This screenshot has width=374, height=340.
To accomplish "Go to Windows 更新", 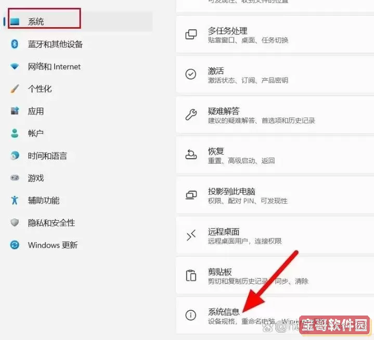I will click(x=53, y=245).
